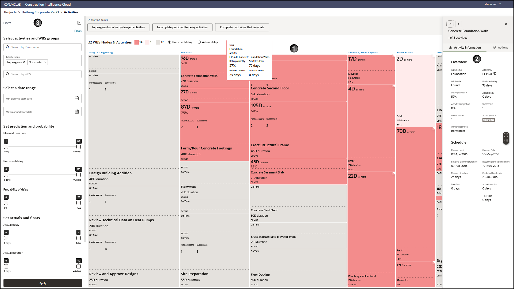
Task: Select the Predicted delay radio button
Action: (x=169, y=42)
